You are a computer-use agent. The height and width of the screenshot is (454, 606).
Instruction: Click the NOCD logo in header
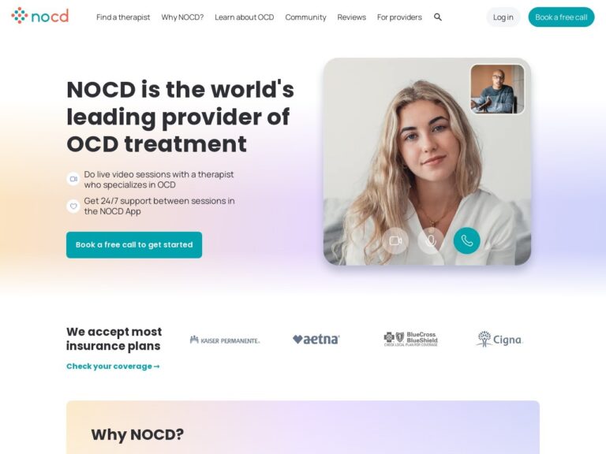[x=39, y=16]
